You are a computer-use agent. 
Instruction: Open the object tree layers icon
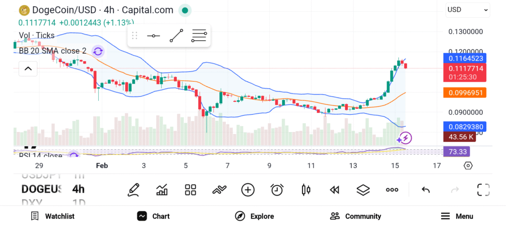363,190
